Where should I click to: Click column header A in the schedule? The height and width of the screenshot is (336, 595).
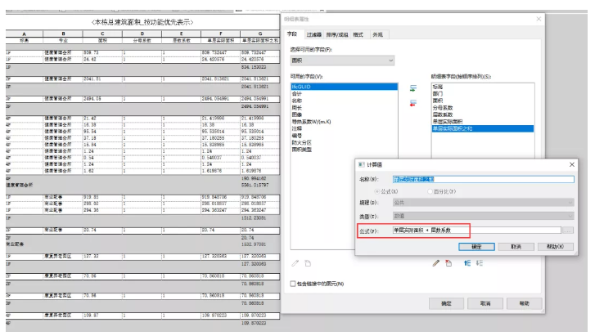[25, 34]
